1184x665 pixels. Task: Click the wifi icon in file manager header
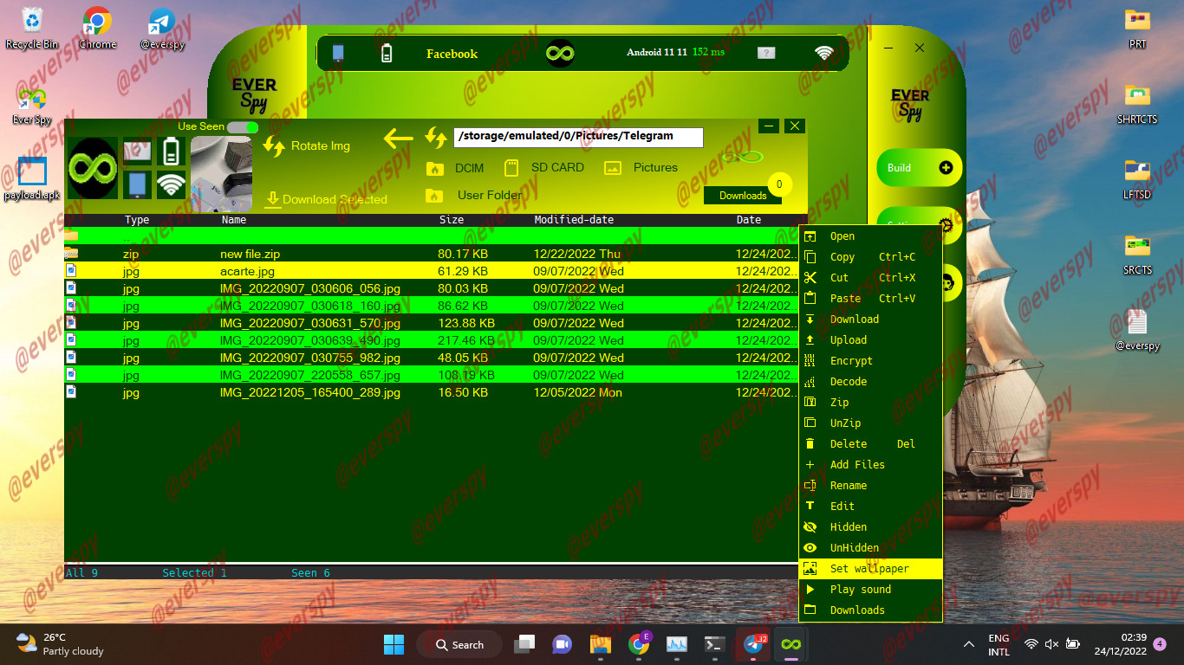point(172,184)
